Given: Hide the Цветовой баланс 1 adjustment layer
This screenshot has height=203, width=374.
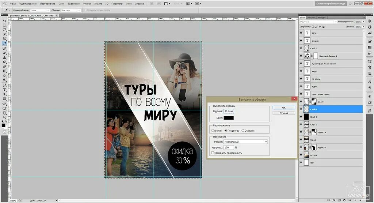Looking at the screenshot, I should [x=301, y=56].
